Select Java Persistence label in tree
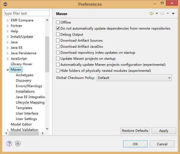180x154 pixels. (24, 53)
